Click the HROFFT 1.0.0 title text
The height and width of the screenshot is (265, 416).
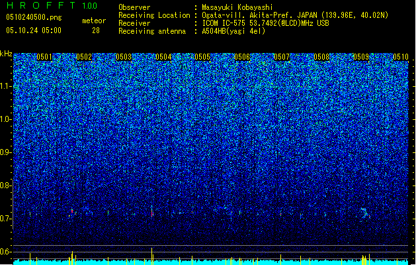52,5
